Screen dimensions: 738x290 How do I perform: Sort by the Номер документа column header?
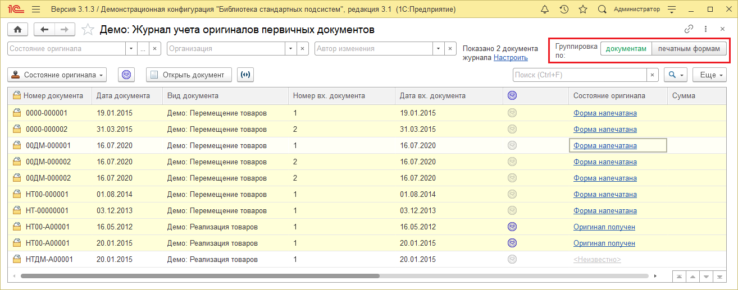tap(50, 96)
